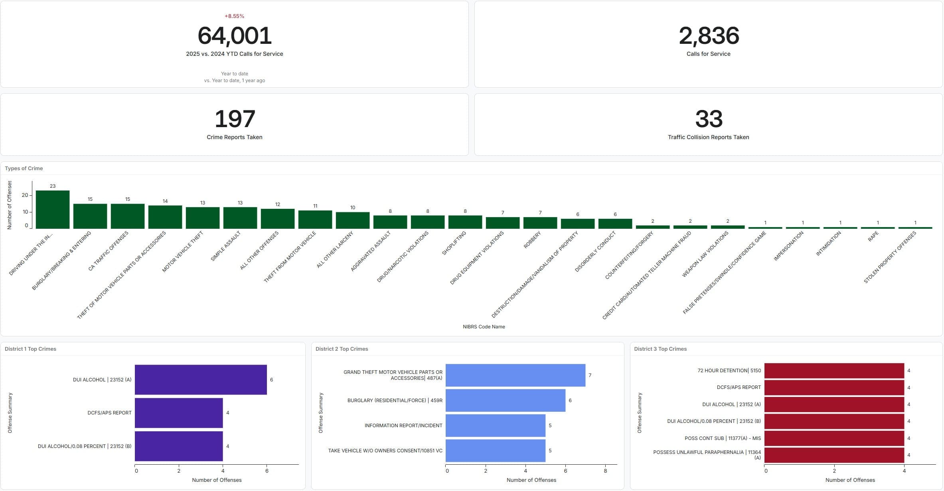This screenshot has width=944, height=491.
Task: Click the Disorderly Conduct bar
Action: [x=615, y=224]
